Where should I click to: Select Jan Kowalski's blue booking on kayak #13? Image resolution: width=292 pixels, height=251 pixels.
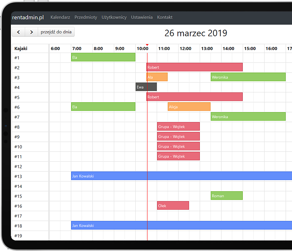(x=180, y=176)
